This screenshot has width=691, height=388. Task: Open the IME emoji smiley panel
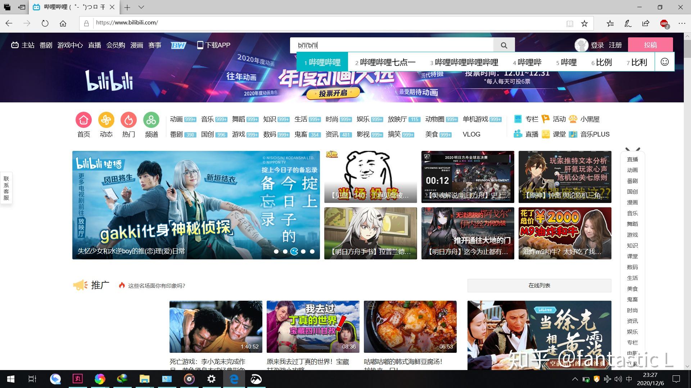click(665, 62)
